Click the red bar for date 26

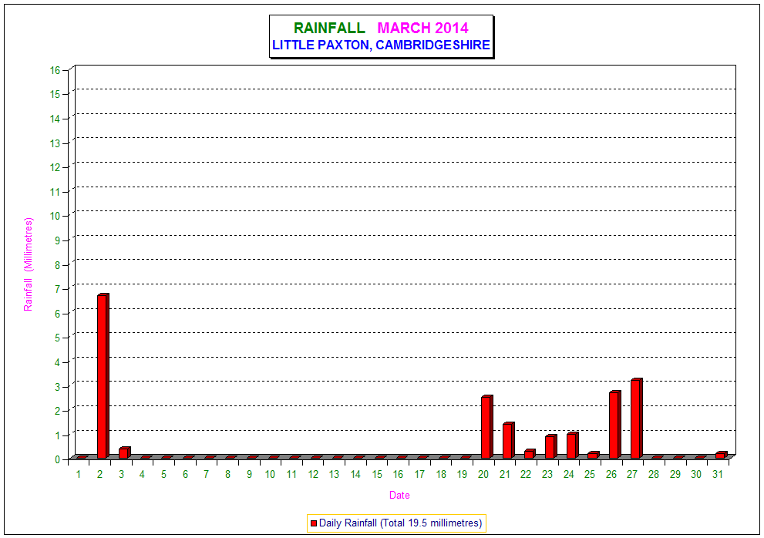(615, 425)
